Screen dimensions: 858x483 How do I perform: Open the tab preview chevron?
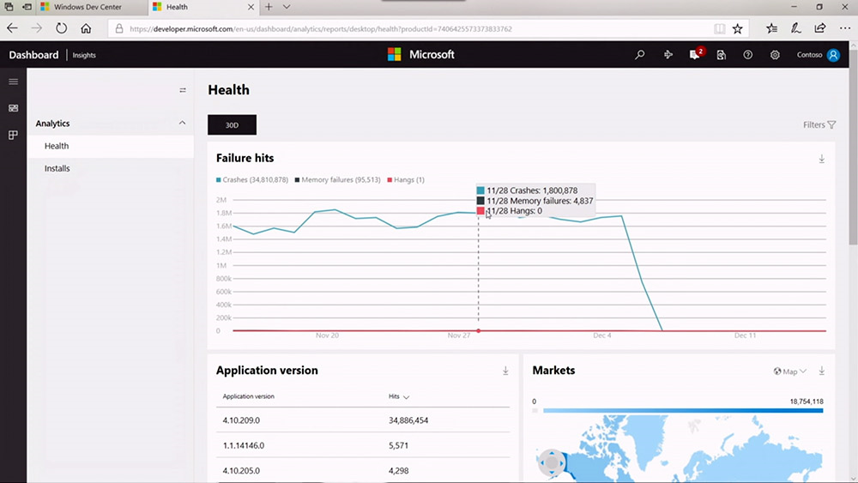(x=287, y=7)
